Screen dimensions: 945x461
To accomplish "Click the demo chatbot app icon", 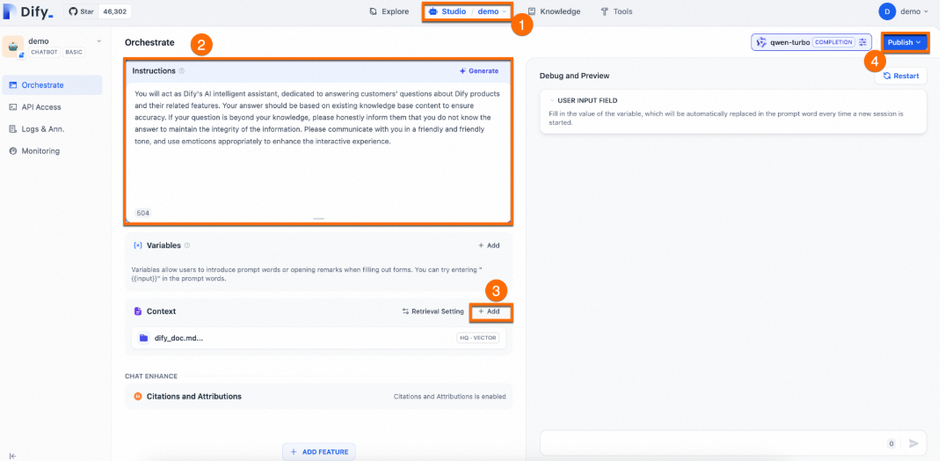I will coord(13,47).
